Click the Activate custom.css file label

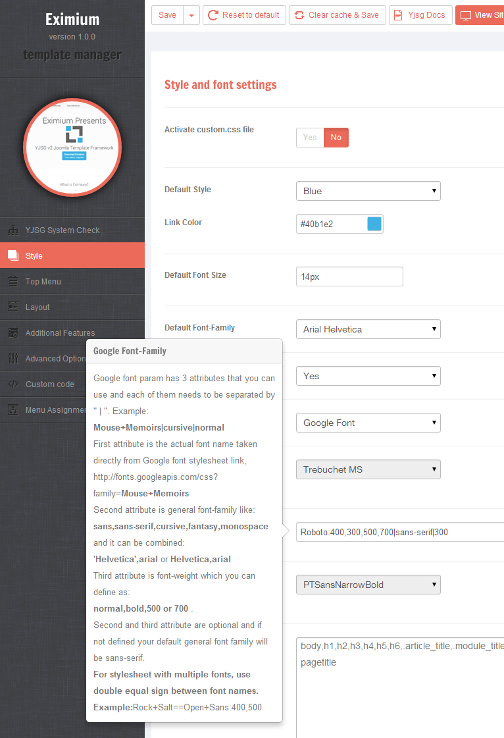(x=209, y=130)
